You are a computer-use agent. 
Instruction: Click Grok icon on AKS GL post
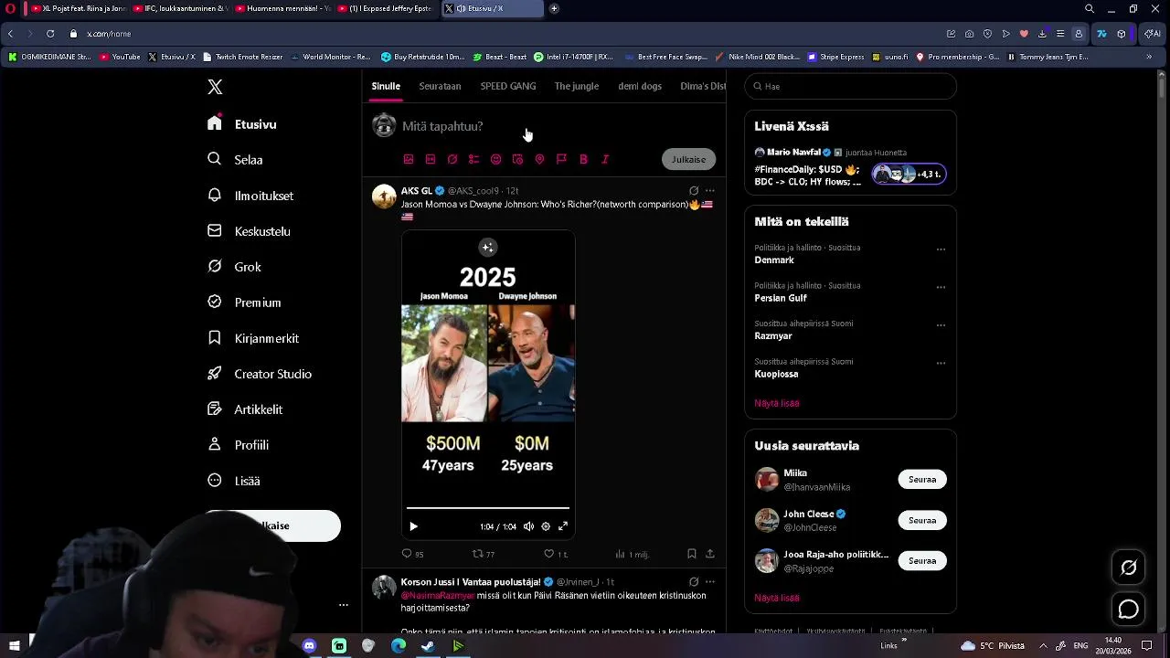pyautogui.click(x=694, y=191)
